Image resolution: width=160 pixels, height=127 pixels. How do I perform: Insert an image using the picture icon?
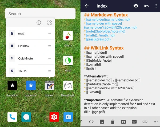pyautogui.click(x=102, y=122)
